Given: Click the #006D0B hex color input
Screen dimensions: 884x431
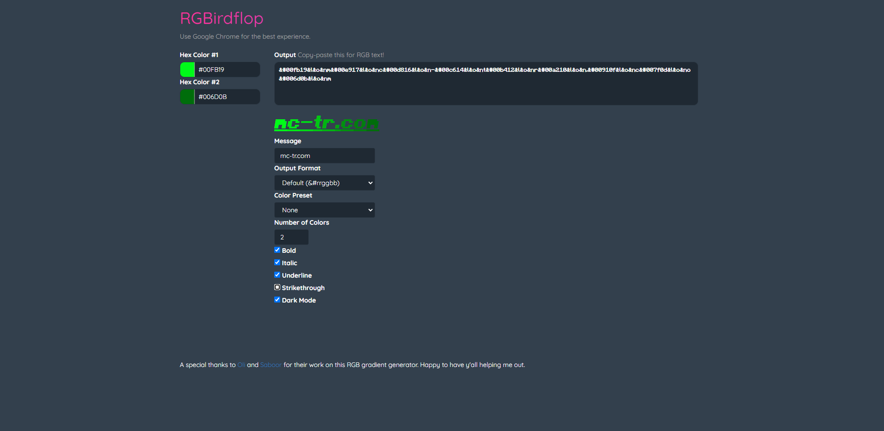Looking at the screenshot, I should pos(227,97).
